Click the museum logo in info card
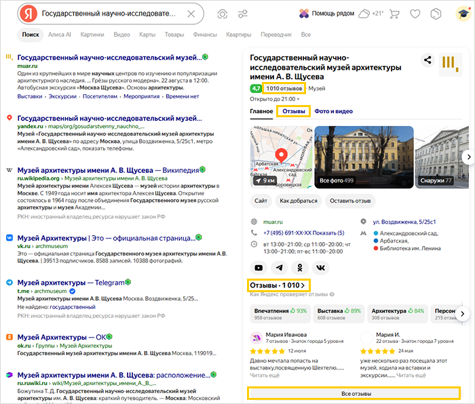475x404 pixels. tap(451, 64)
